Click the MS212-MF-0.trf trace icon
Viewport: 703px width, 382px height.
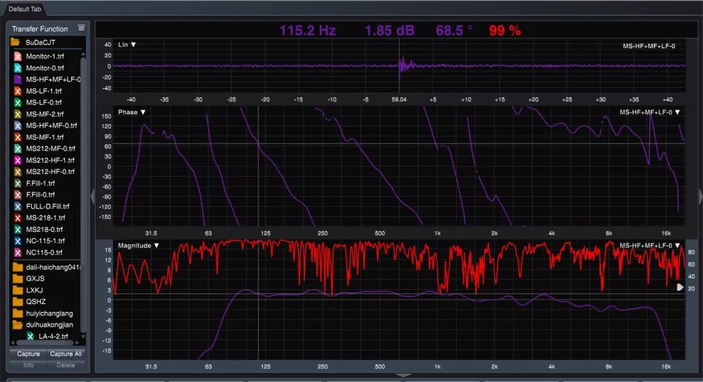click(18, 149)
